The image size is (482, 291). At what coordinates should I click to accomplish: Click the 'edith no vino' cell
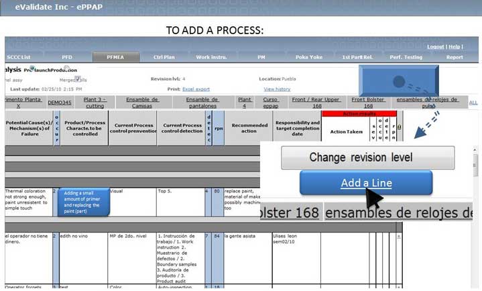click(x=84, y=257)
